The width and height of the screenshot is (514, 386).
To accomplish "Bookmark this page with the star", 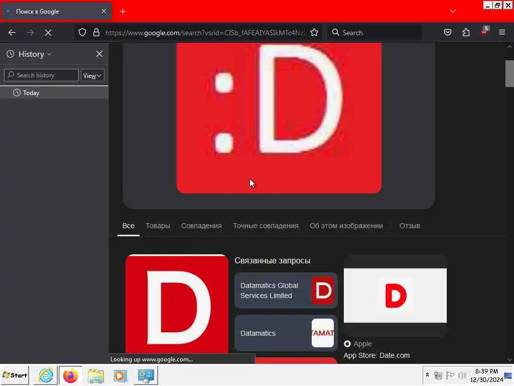I will (314, 32).
